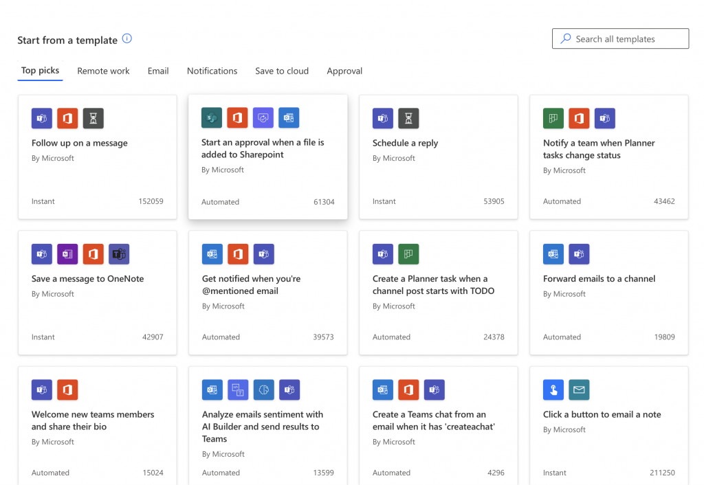The height and width of the screenshot is (485, 704).
Task: Open Create a Planner task TODO template
Action: point(439,293)
